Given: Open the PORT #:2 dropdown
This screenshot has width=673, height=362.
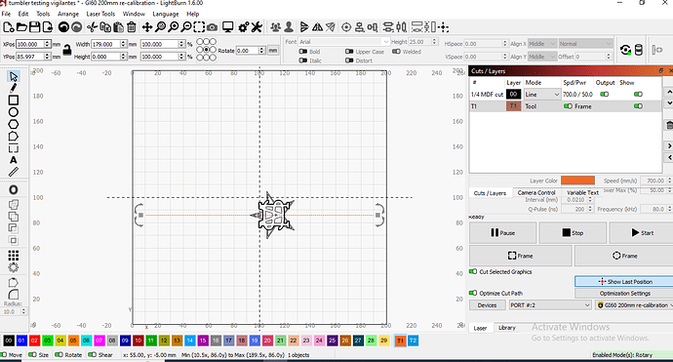Looking at the screenshot, I should 550,304.
